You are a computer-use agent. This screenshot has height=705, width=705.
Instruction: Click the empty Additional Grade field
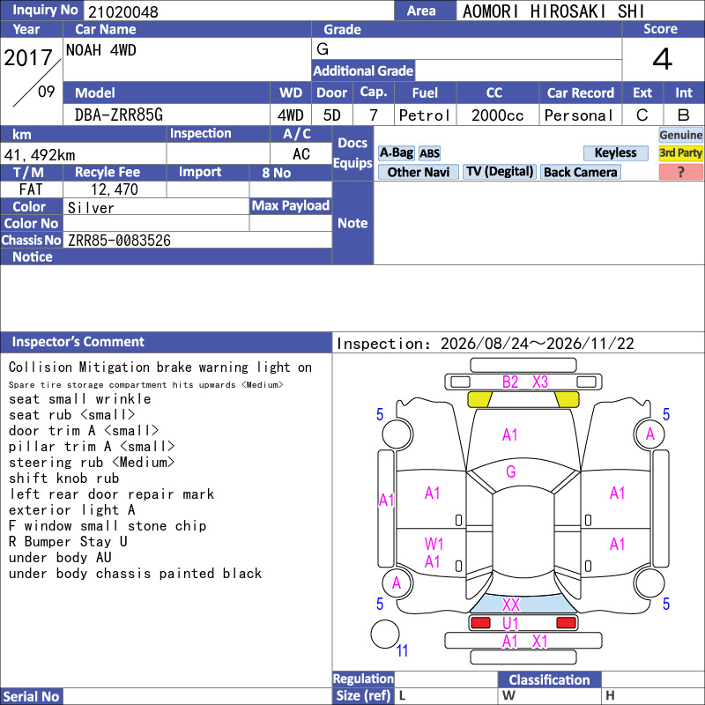(518, 70)
